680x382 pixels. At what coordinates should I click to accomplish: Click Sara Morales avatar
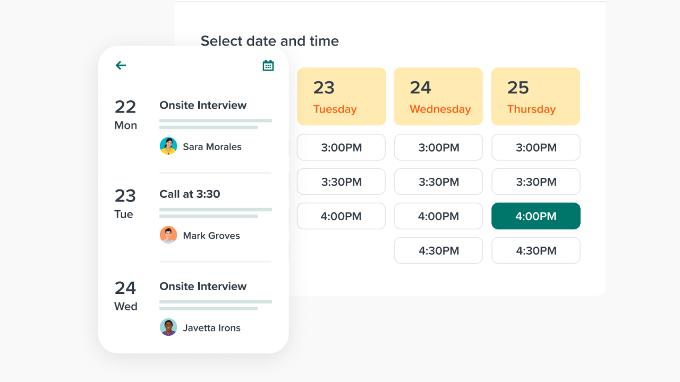pyautogui.click(x=168, y=146)
